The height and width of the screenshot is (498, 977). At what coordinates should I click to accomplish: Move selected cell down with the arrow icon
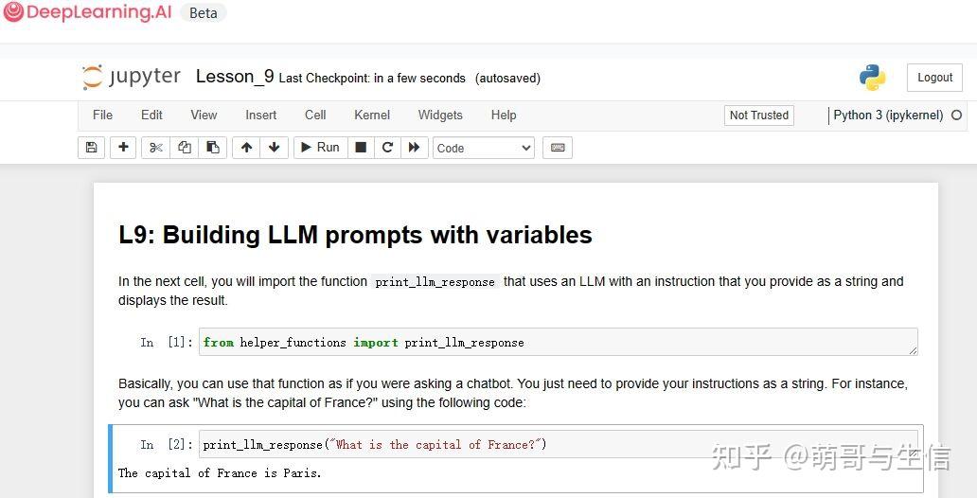(x=275, y=148)
